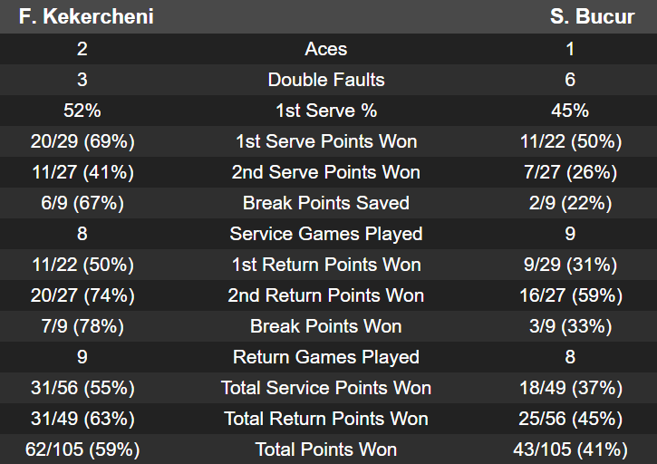Click the Break Points Won label
The image size is (657, 464).
pyautogui.click(x=326, y=326)
